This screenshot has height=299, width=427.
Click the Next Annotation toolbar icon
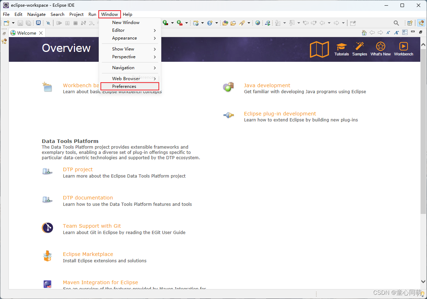[x=278, y=23]
